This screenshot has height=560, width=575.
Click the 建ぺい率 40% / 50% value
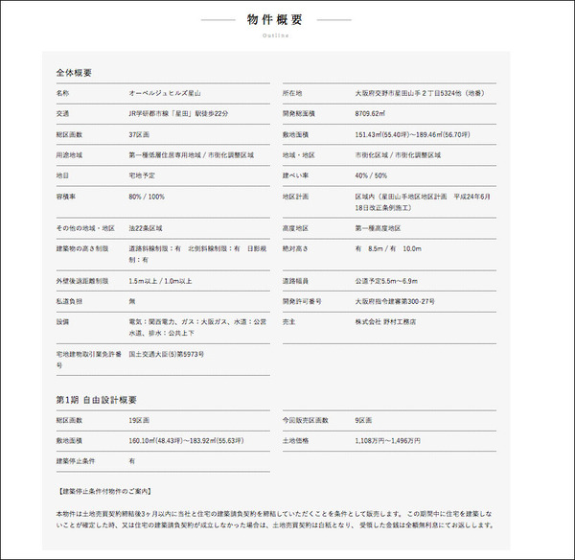371,176
